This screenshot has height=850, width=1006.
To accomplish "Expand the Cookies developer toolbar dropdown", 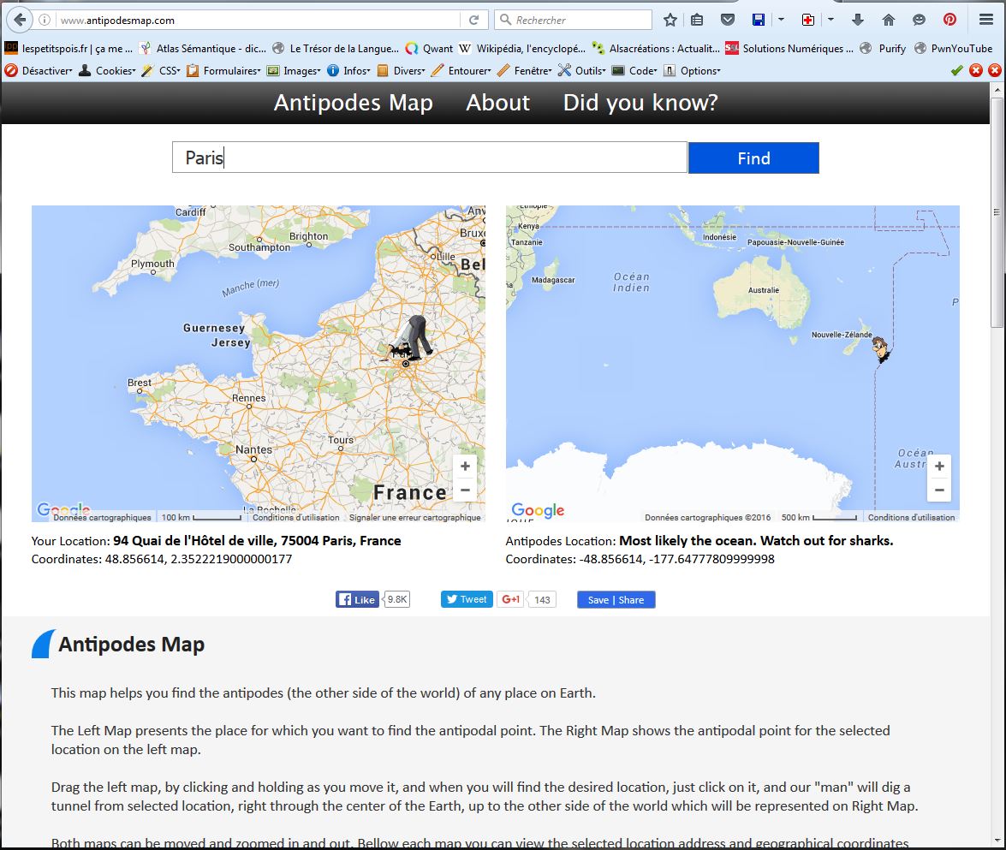I will pos(108,71).
